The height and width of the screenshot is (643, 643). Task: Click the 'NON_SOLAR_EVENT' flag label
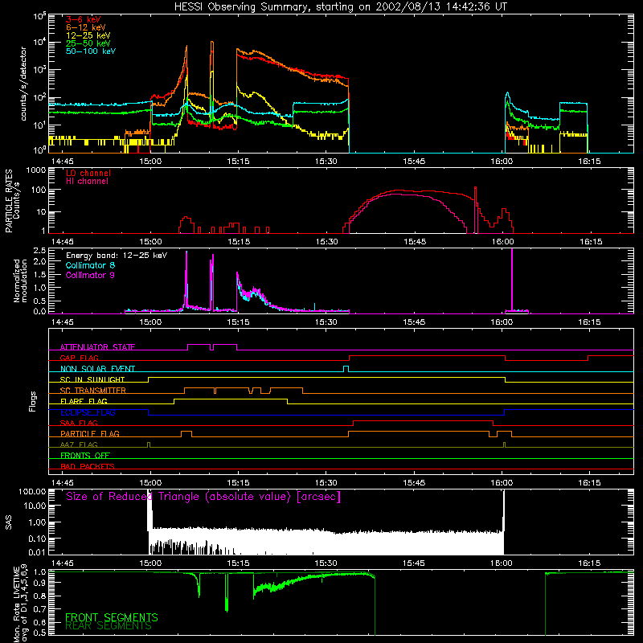coord(97,369)
